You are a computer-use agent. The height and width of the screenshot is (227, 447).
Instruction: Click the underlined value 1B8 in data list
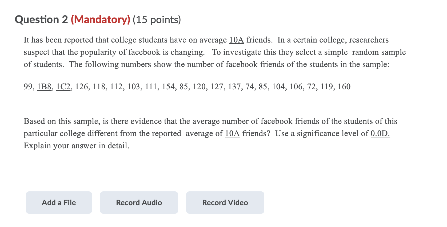point(44,86)
